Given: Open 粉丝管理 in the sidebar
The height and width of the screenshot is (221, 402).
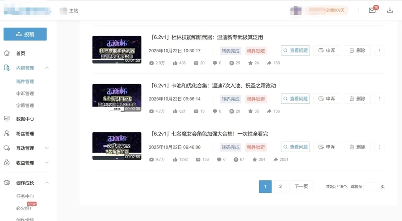Looking at the screenshot, I should coord(25,134).
